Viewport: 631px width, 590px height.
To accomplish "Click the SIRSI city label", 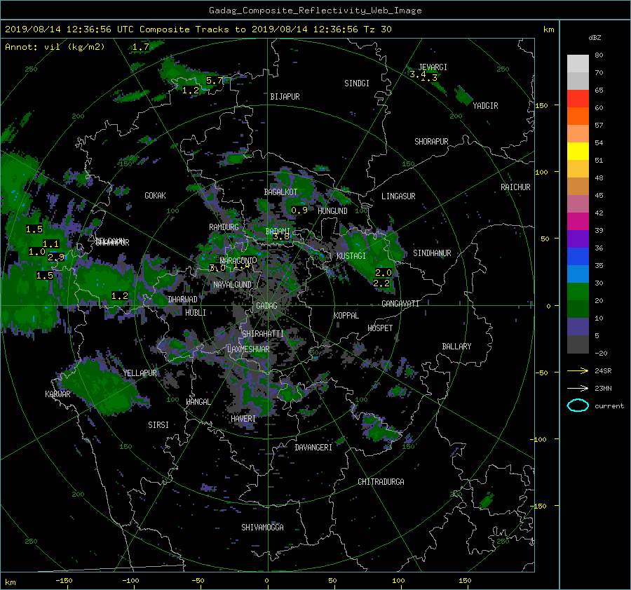I will pyautogui.click(x=158, y=425).
